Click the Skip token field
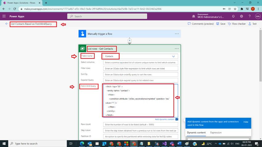 [x=141, y=130]
